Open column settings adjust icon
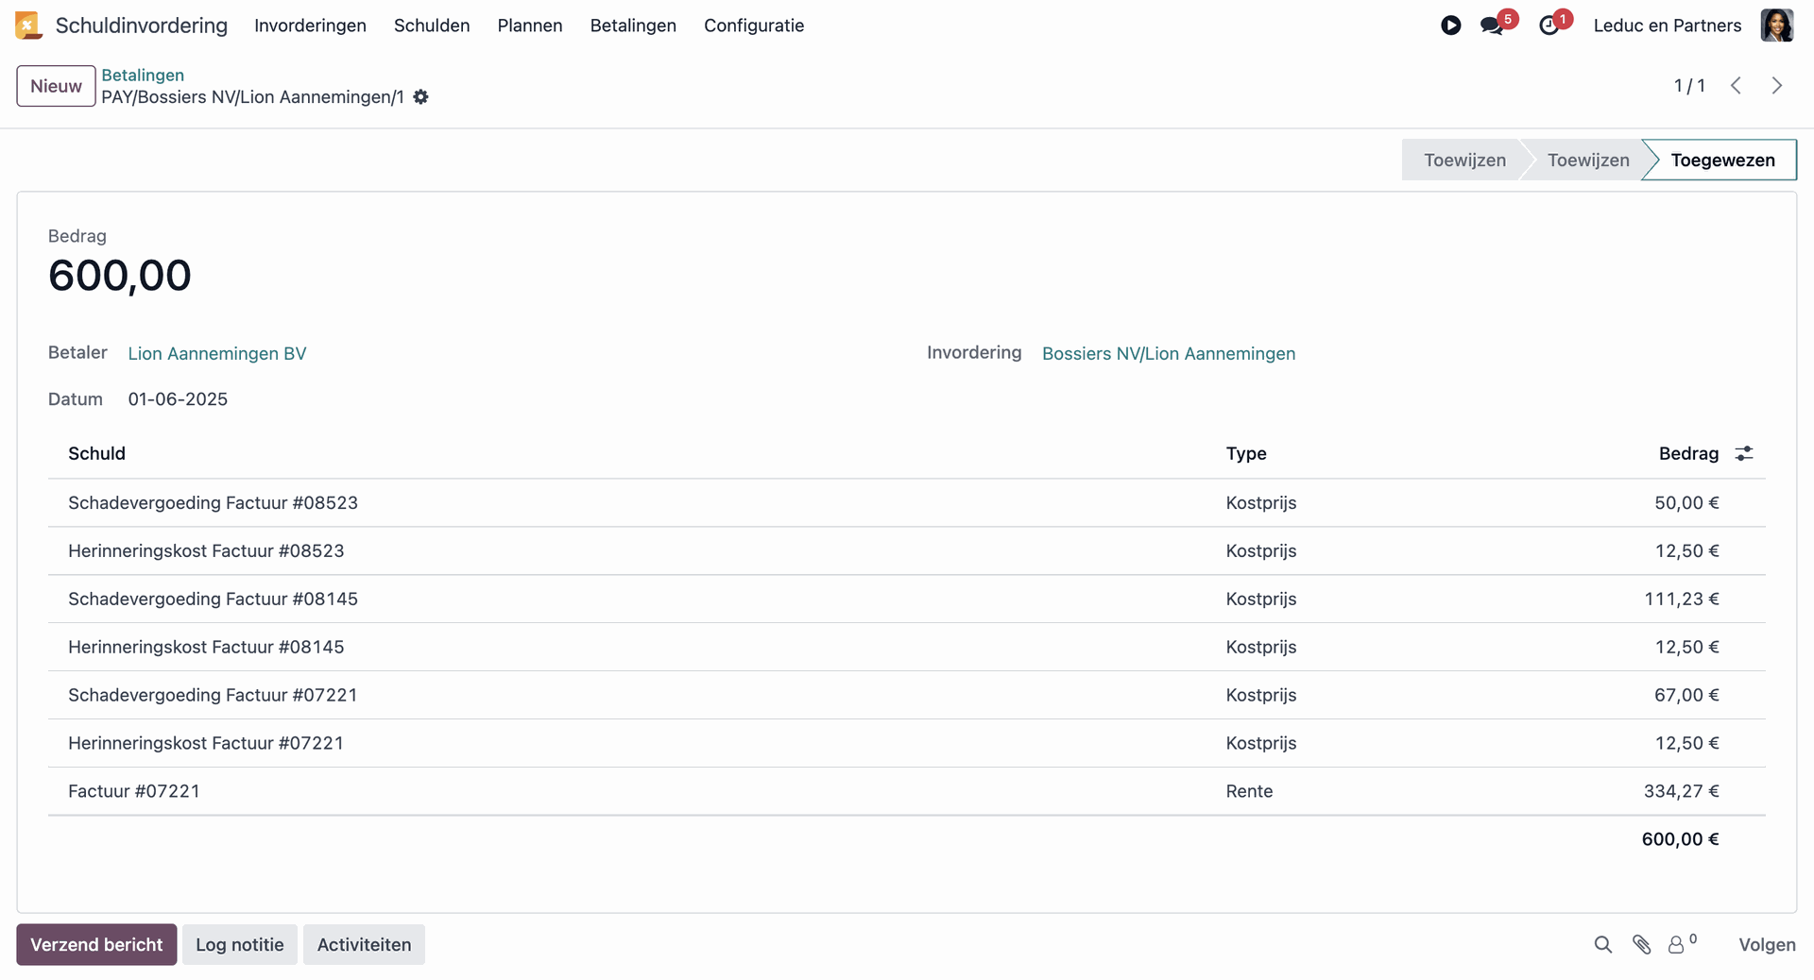Screen dimensions: 1814x980 click(x=1744, y=454)
